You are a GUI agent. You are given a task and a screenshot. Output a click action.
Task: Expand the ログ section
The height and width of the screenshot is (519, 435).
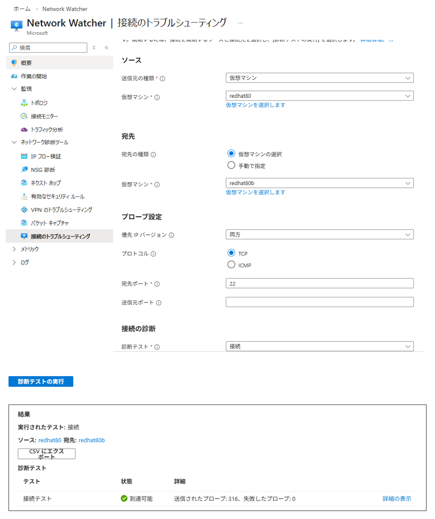tap(14, 262)
